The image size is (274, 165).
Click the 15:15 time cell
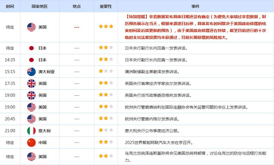click(x=10, y=72)
